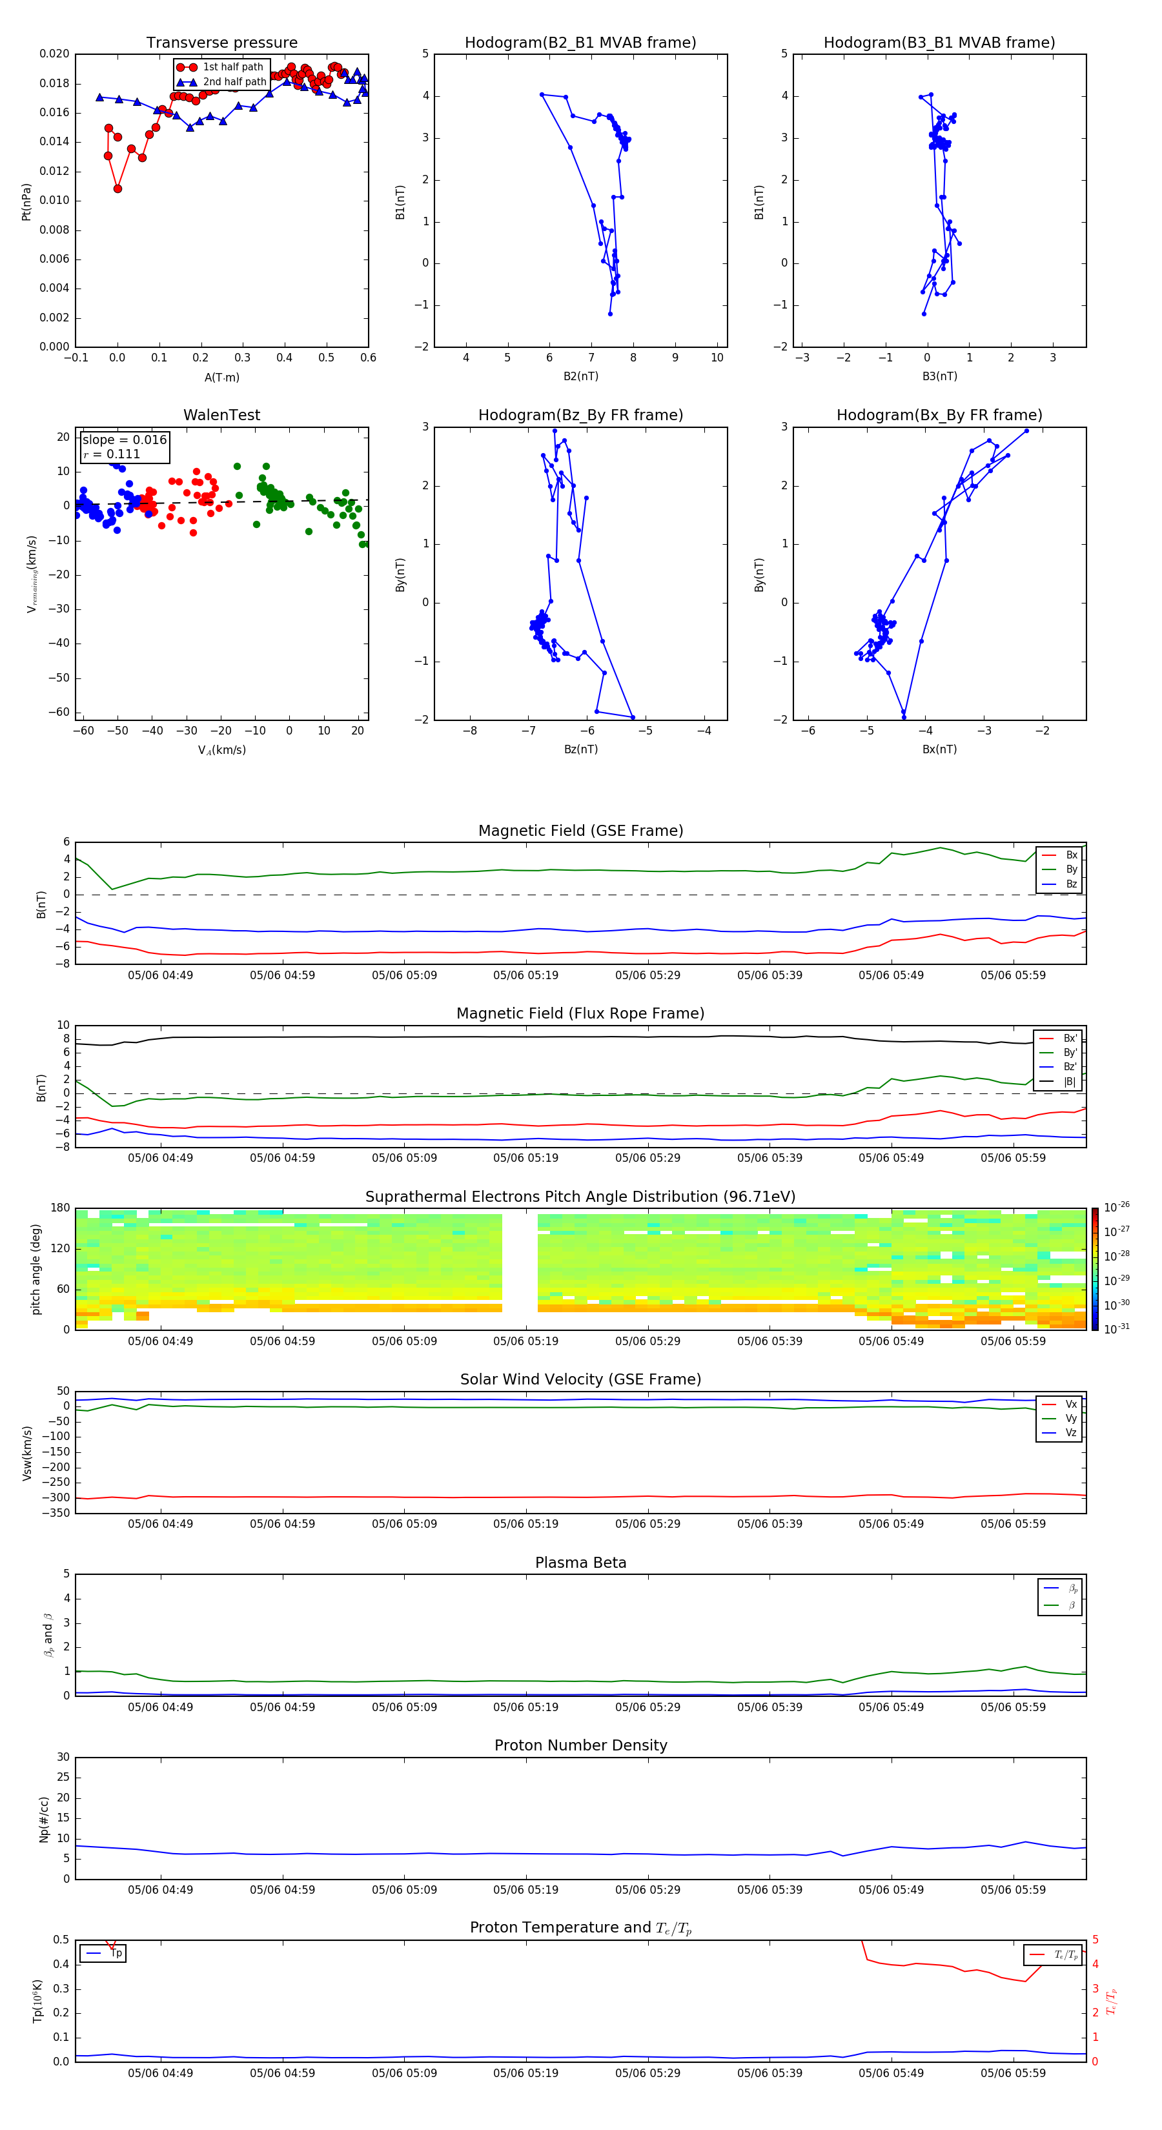This screenshot has width=1162, height=2130.
Task: Click the "Hodogram(Bz_By FR frame)" title
Action: point(580,414)
